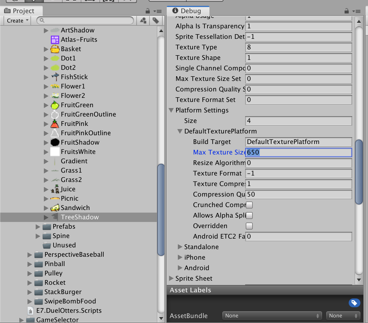Click the Max Texture Size field

298,152
